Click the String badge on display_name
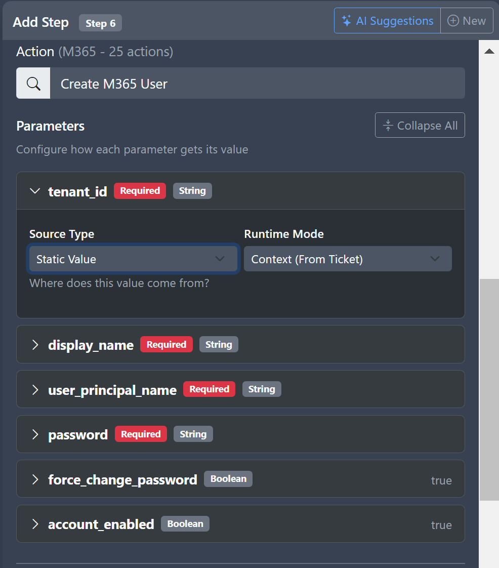499x568 pixels. coord(219,344)
